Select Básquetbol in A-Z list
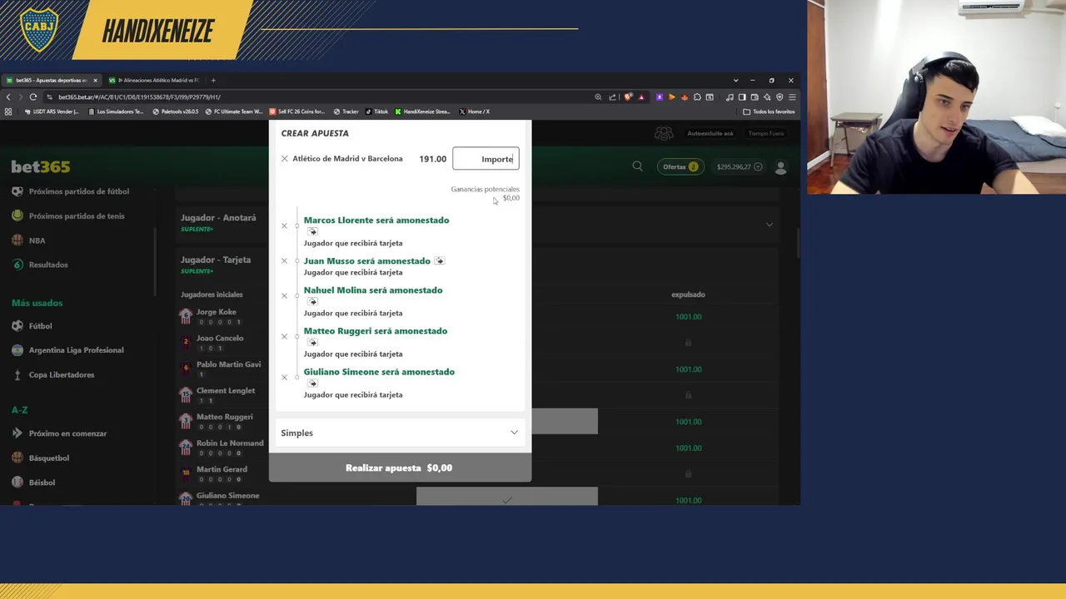The image size is (1066, 599). coord(49,458)
